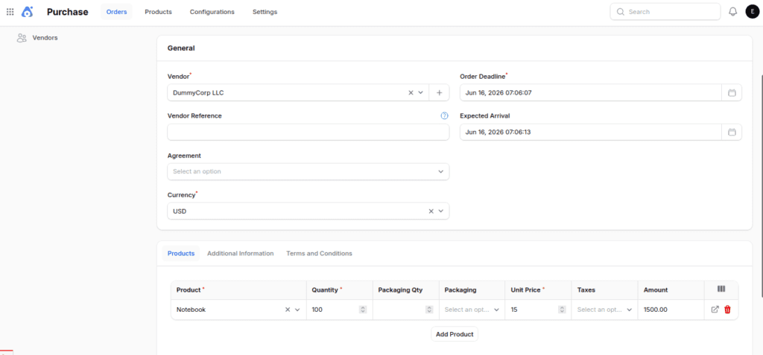Viewport: 763px width, 355px height.
Task: Open Expected Arrival calendar picker
Action: pos(732,132)
